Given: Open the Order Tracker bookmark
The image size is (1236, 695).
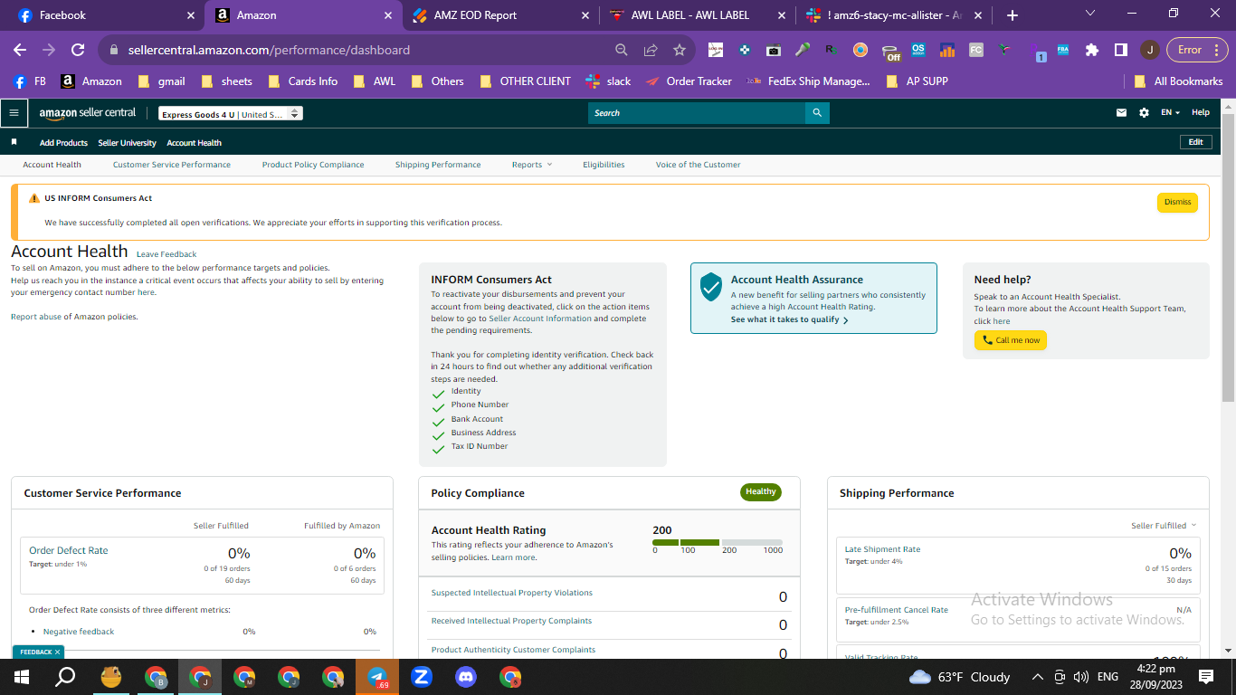Looking at the screenshot, I should [689, 81].
